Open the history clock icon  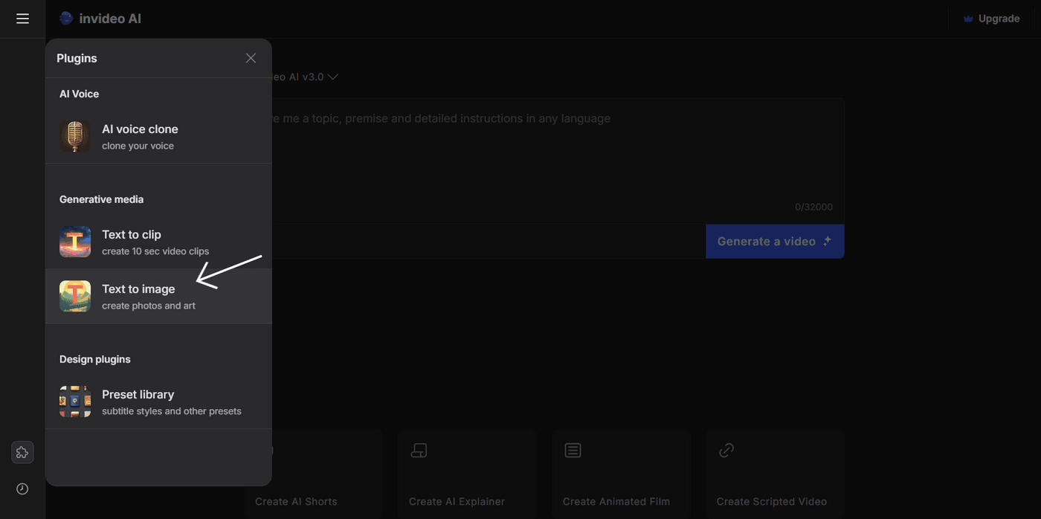click(22, 489)
